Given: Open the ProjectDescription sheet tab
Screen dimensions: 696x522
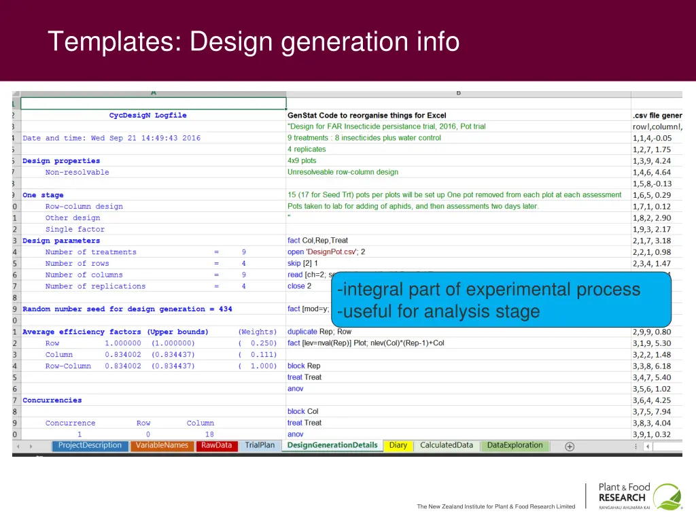Looking at the screenshot, I should pyautogui.click(x=90, y=446).
